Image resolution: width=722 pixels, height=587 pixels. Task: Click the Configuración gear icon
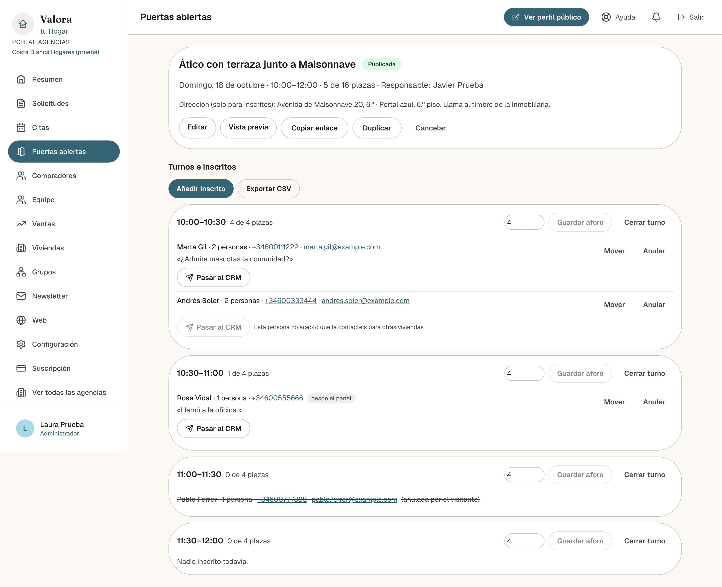21,344
